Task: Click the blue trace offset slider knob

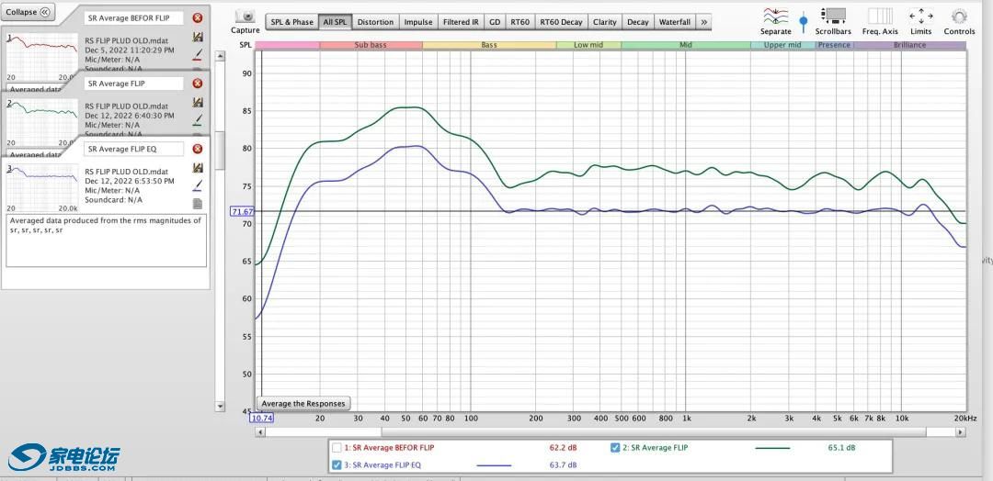Action: pyautogui.click(x=803, y=22)
